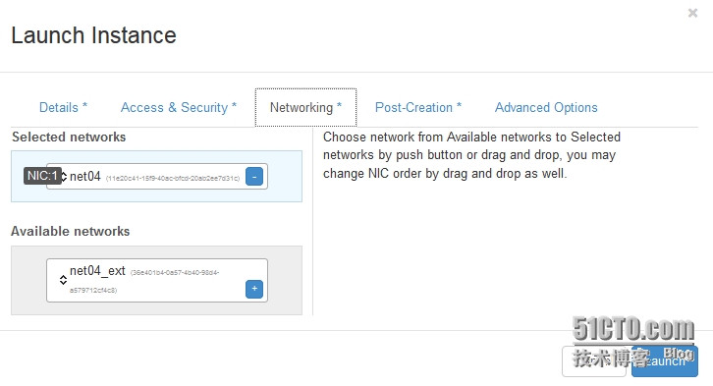713x386 pixels.
Task: Switch to Access & Security tab
Action: 179,108
